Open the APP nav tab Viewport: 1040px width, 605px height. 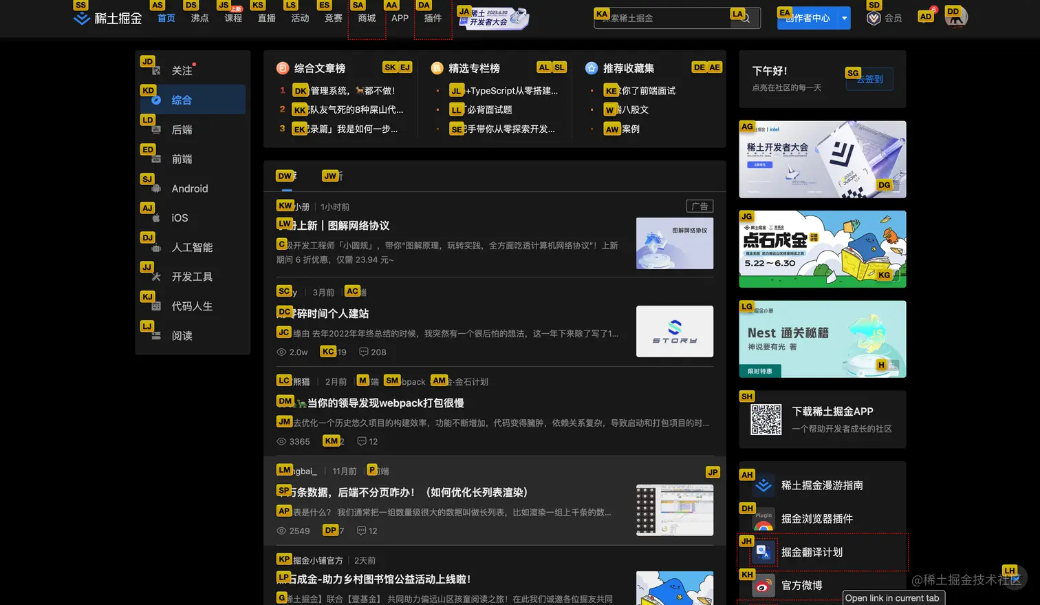click(400, 18)
